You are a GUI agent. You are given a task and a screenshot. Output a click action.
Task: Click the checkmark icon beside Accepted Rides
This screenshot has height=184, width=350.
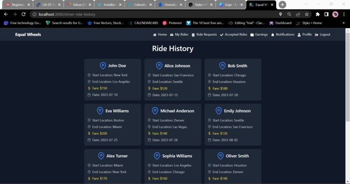tap(221, 35)
